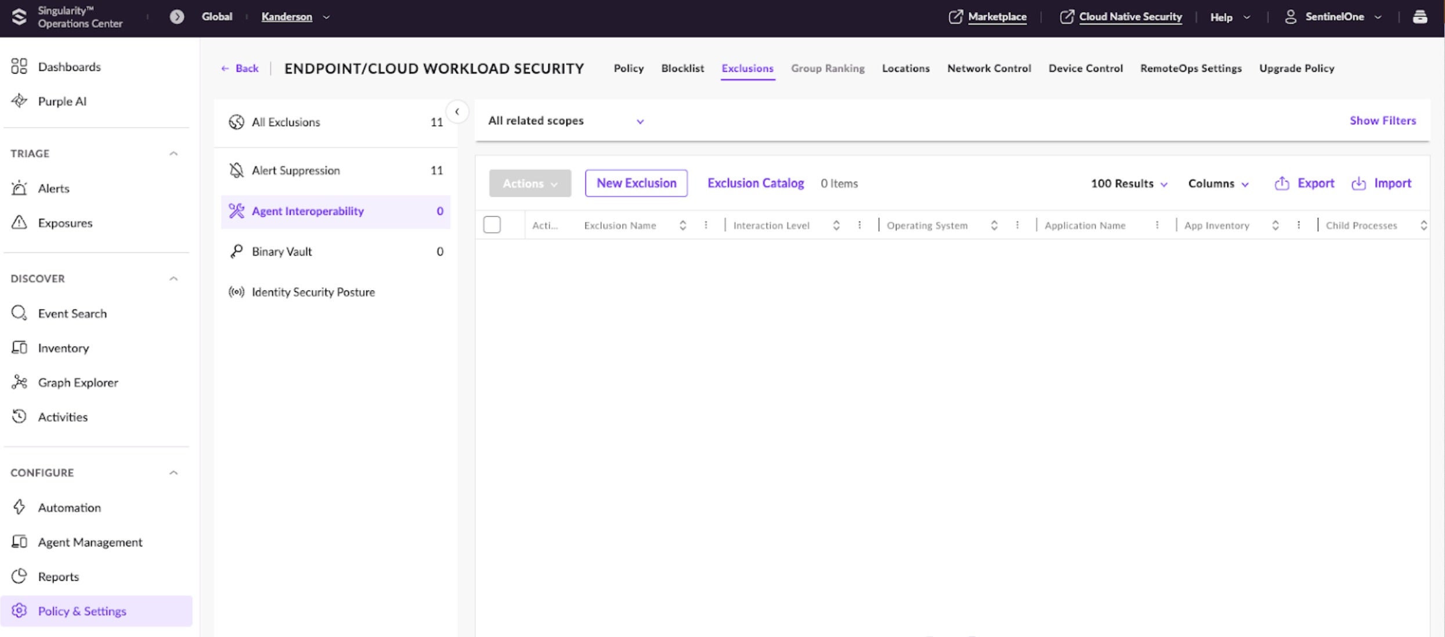Open the Exclusion Catalog link
Image resolution: width=1445 pixels, height=637 pixels.
755,183
